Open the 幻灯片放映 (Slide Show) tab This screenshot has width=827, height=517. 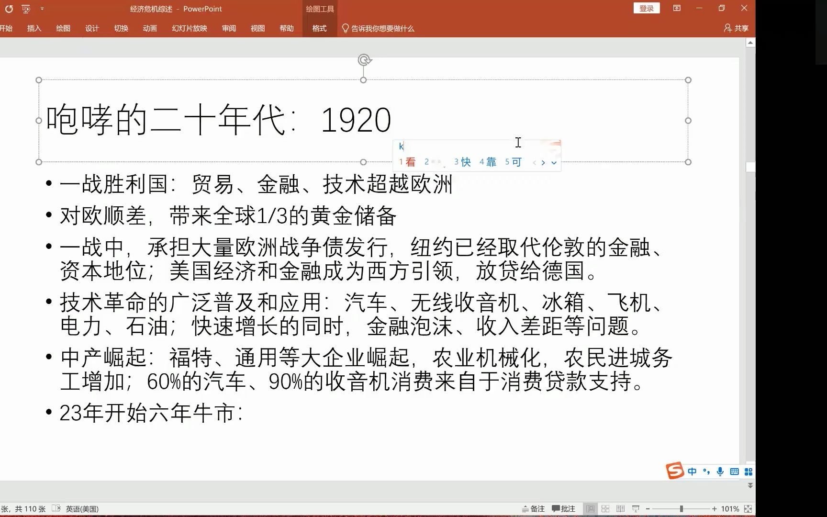190,28
